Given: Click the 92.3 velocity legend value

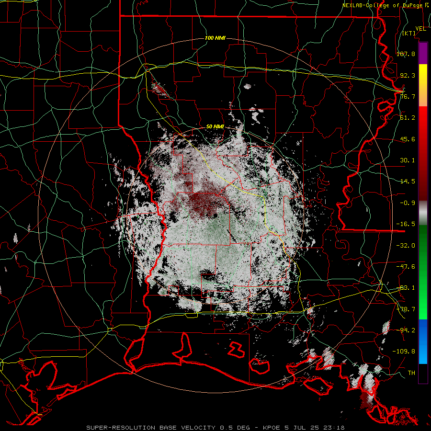Looking at the screenshot, I should (408, 75).
